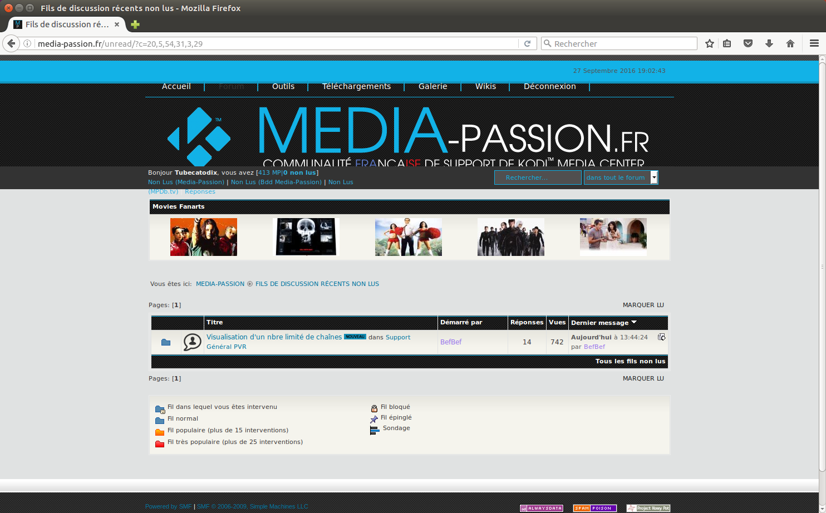Screen dimensions: 826x513
Task: Click 'FILS DE DISCUSSION RÉCENTS NON LUS' breadcrumb
Action: [x=317, y=284]
